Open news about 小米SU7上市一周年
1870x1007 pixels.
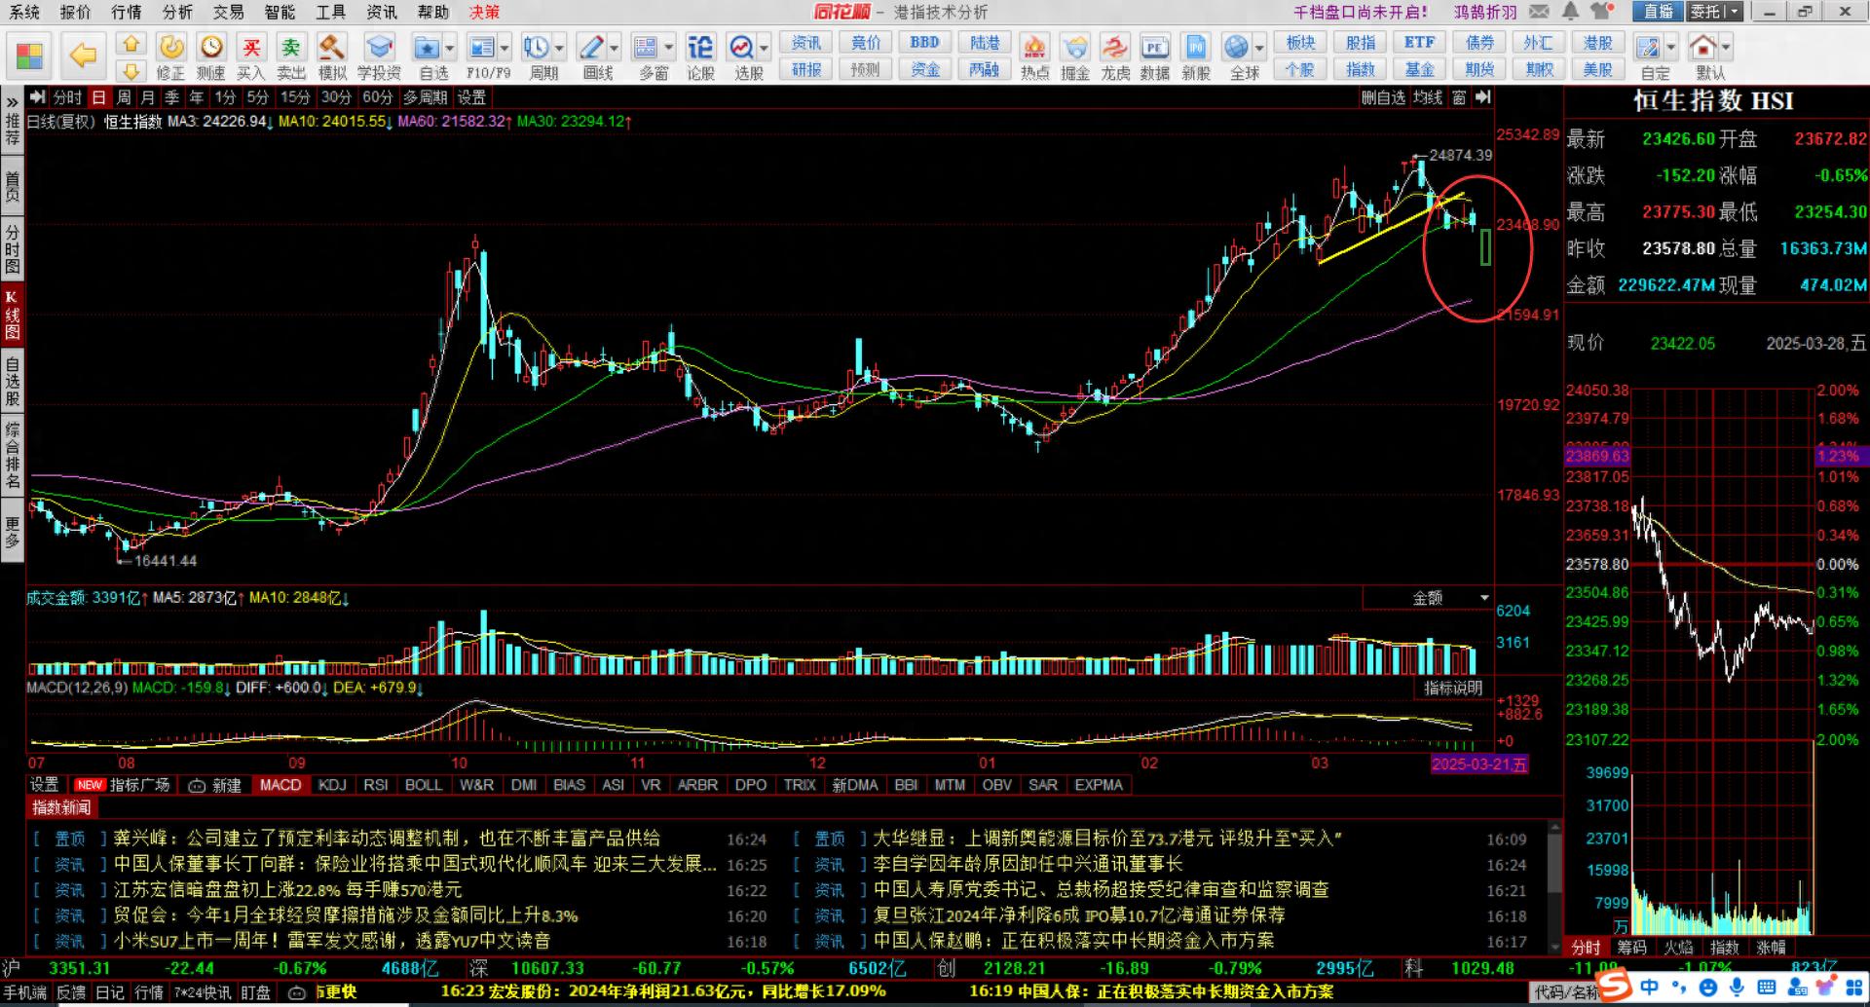[331, 941]
